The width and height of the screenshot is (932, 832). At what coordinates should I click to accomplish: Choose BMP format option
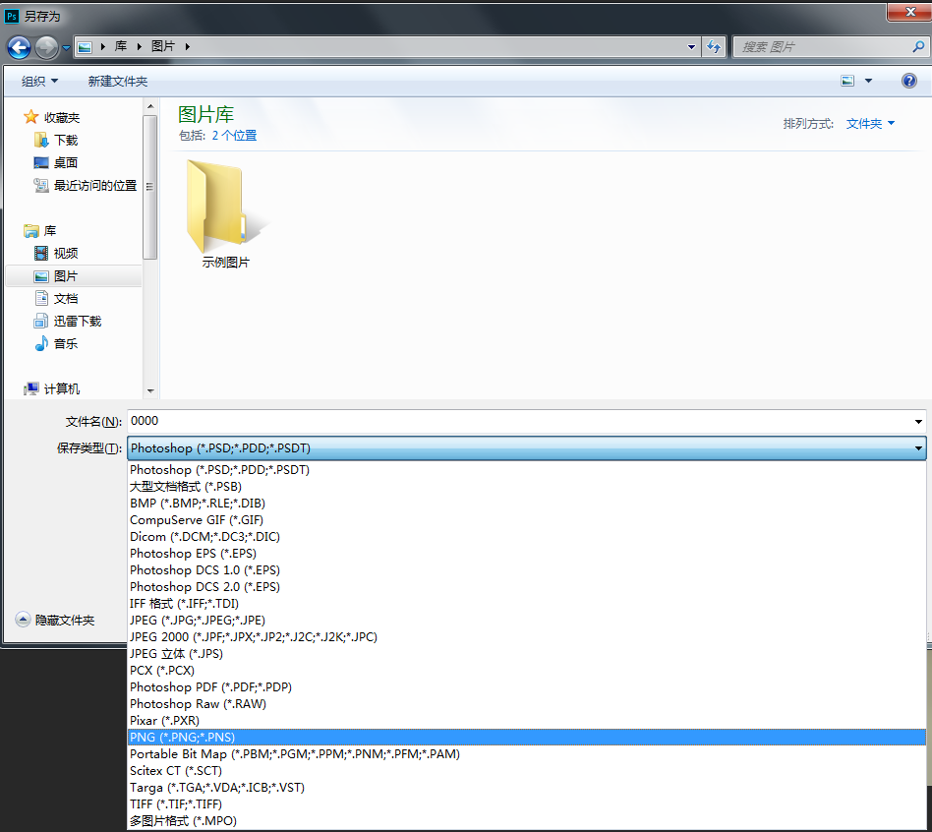pos(527,504)
